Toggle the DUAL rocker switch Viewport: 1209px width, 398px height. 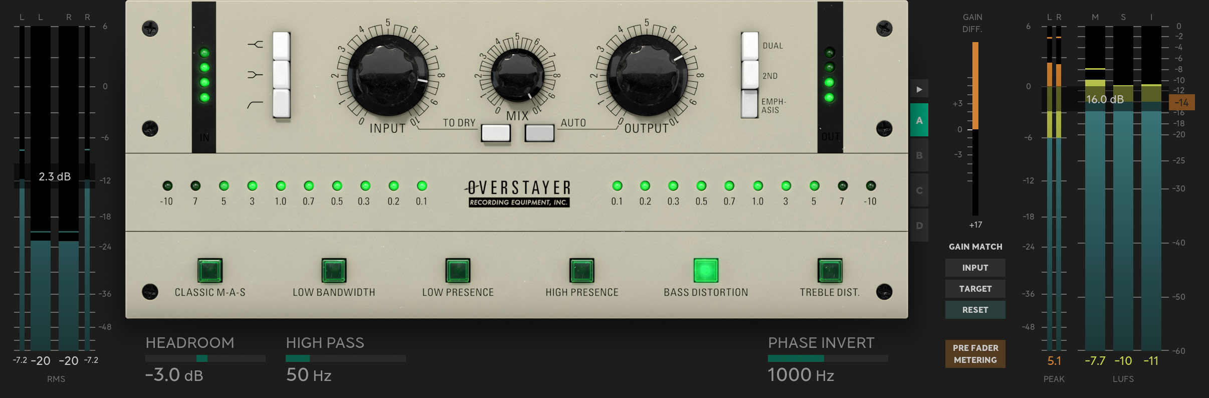[x=750, y=46]
